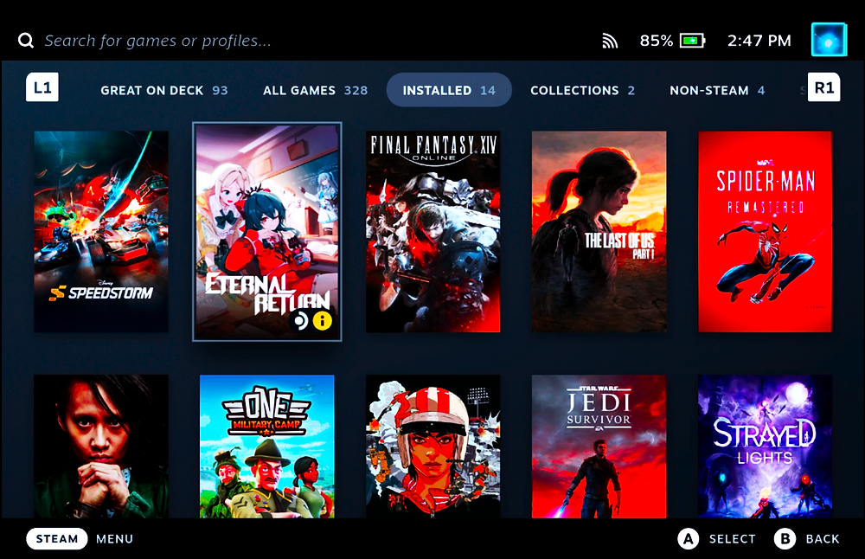This screenshot has width=865, height=559.
Task: Click the A Select button glyph
Action: [x=688, y=538]
